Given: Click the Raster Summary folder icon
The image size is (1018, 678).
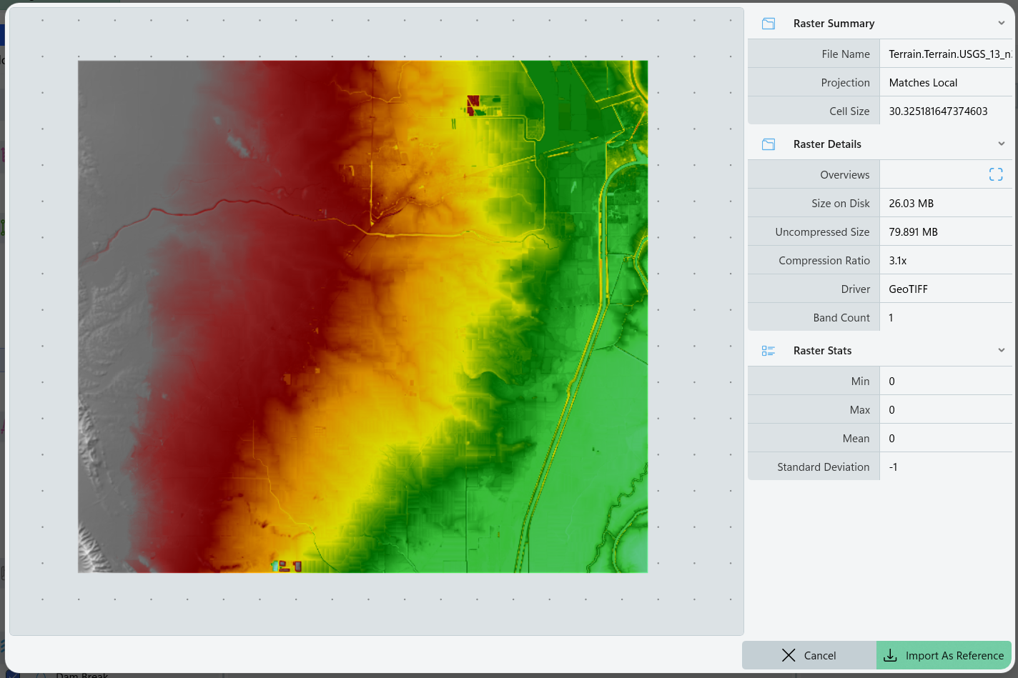Looking at the screenshot, I should (769, 24).
